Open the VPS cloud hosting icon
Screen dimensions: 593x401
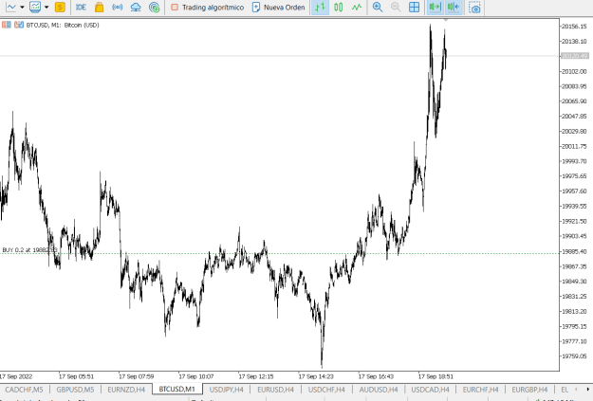[136, 7]
